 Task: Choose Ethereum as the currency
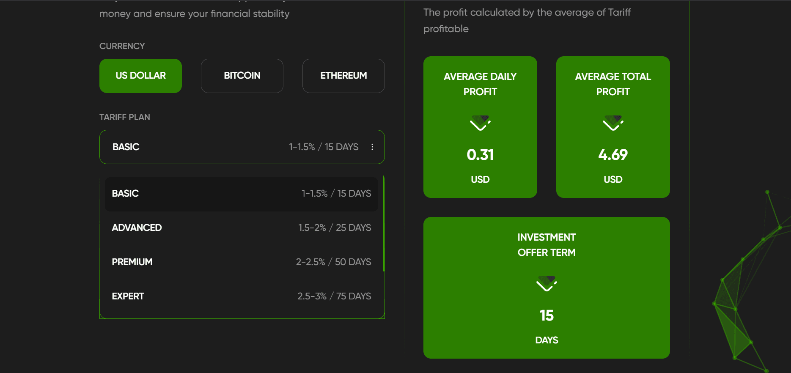pos(343,76)
